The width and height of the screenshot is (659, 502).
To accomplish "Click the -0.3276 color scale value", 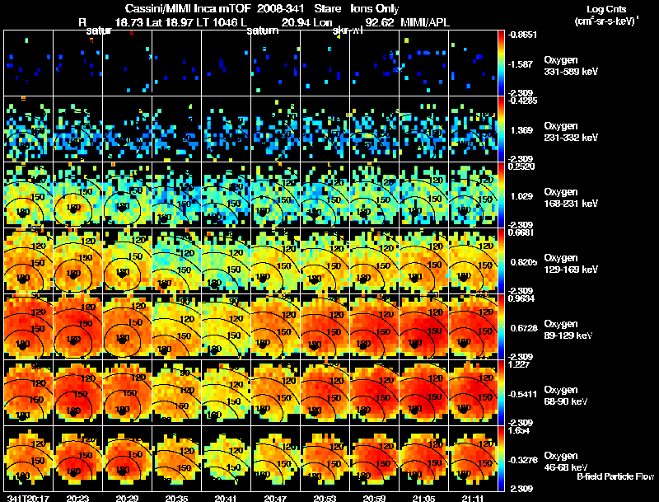I will (x=522, y=461).
